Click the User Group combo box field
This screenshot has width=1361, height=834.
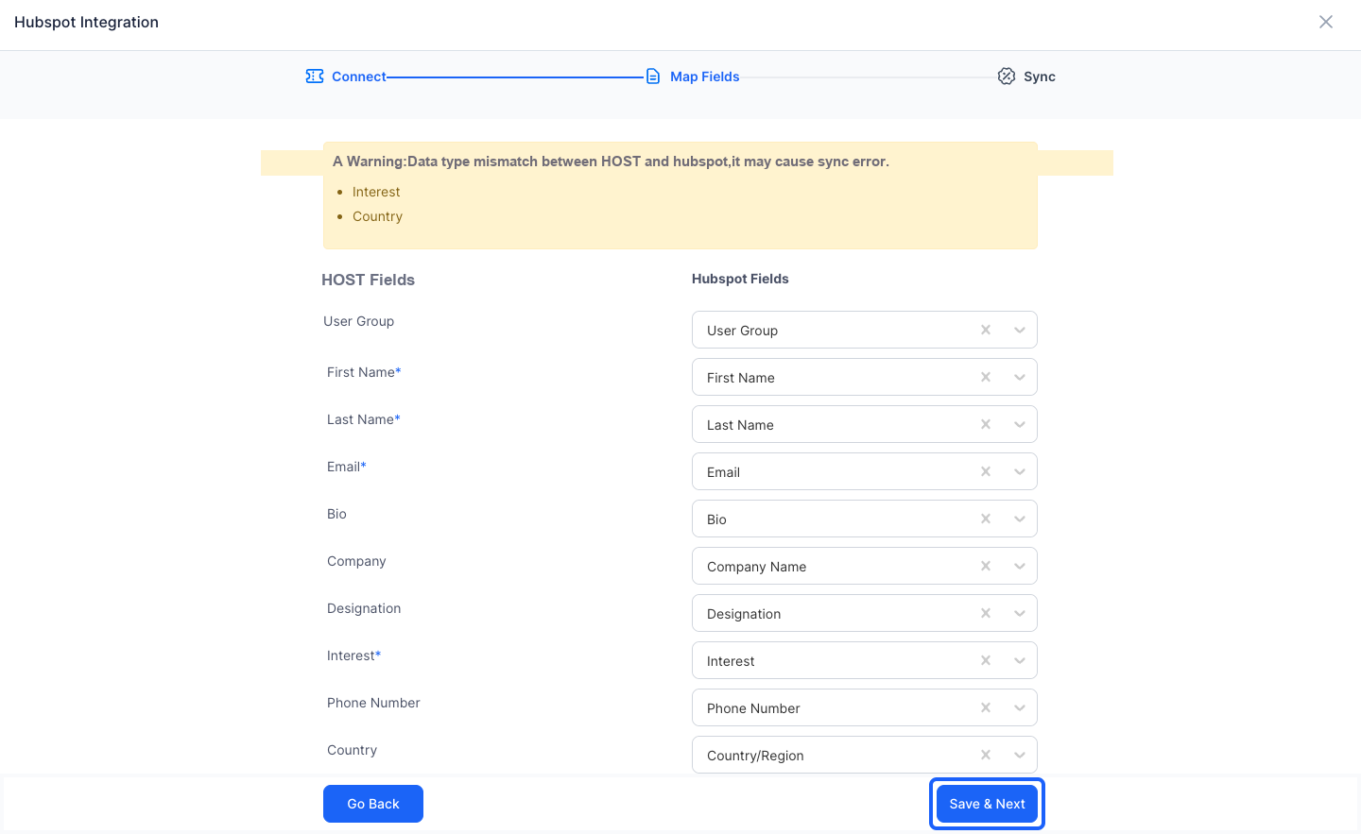(x=865, y=330)
